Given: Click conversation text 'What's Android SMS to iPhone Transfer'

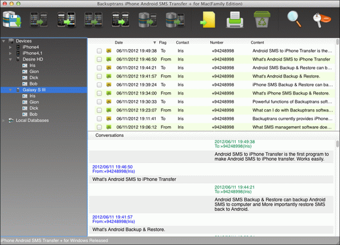Looking at the screenshot, I should tap(134, 179).
